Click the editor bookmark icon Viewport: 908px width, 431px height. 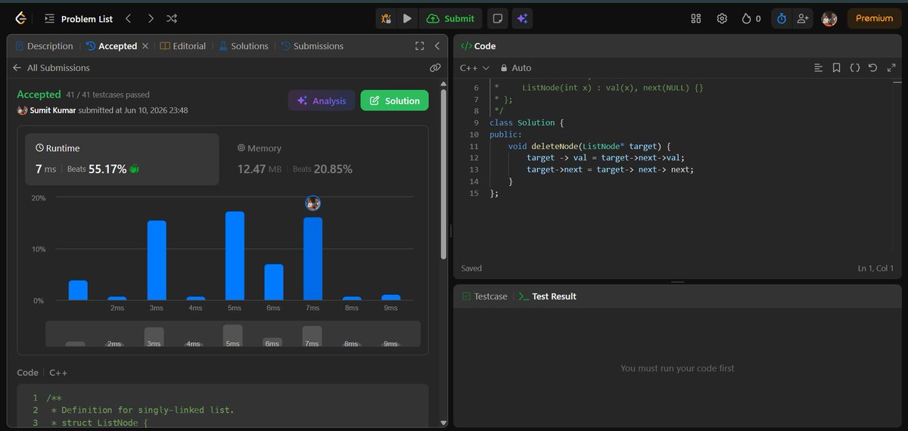point(836,67)
